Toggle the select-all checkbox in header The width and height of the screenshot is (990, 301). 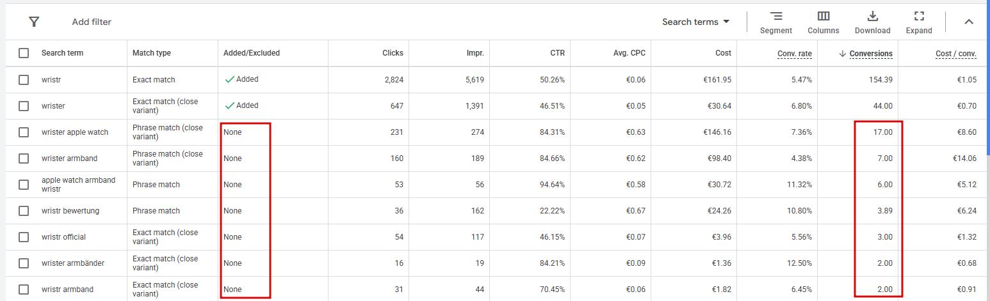pyautogui.click(x=24, y=53)
